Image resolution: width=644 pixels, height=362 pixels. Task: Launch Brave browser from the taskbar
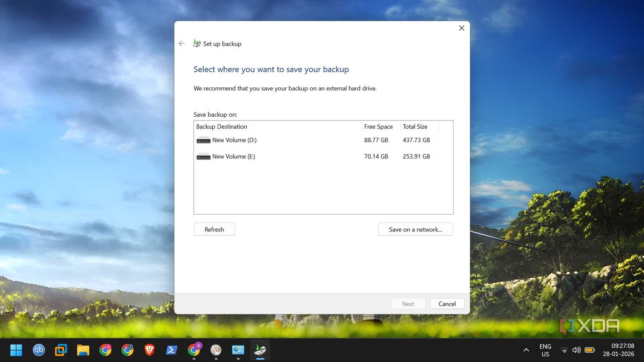tap(149, 350)
